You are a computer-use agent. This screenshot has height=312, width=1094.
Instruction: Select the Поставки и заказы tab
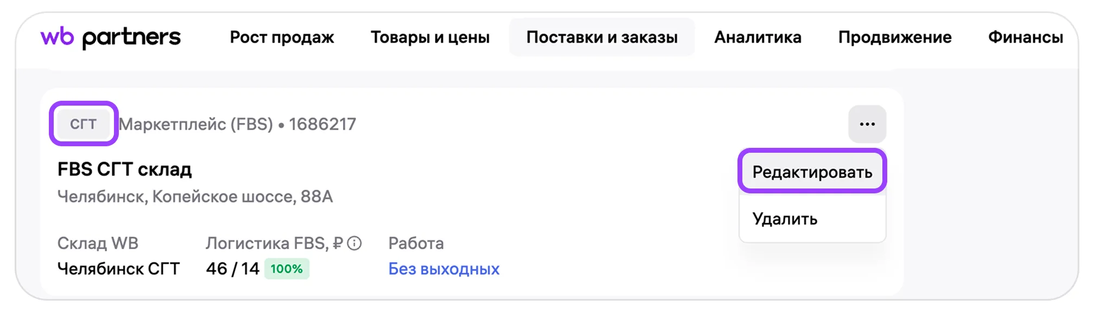tap(601, 37)
